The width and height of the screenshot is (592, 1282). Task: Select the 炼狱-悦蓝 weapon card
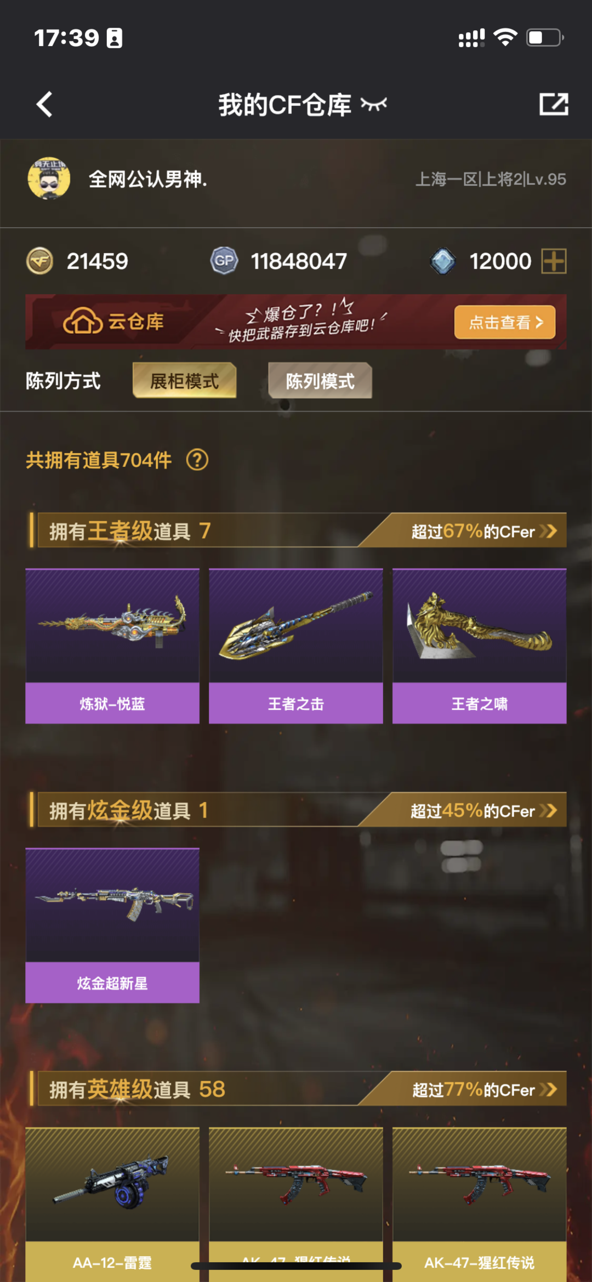pyautogui.click(x=112, y=646)
